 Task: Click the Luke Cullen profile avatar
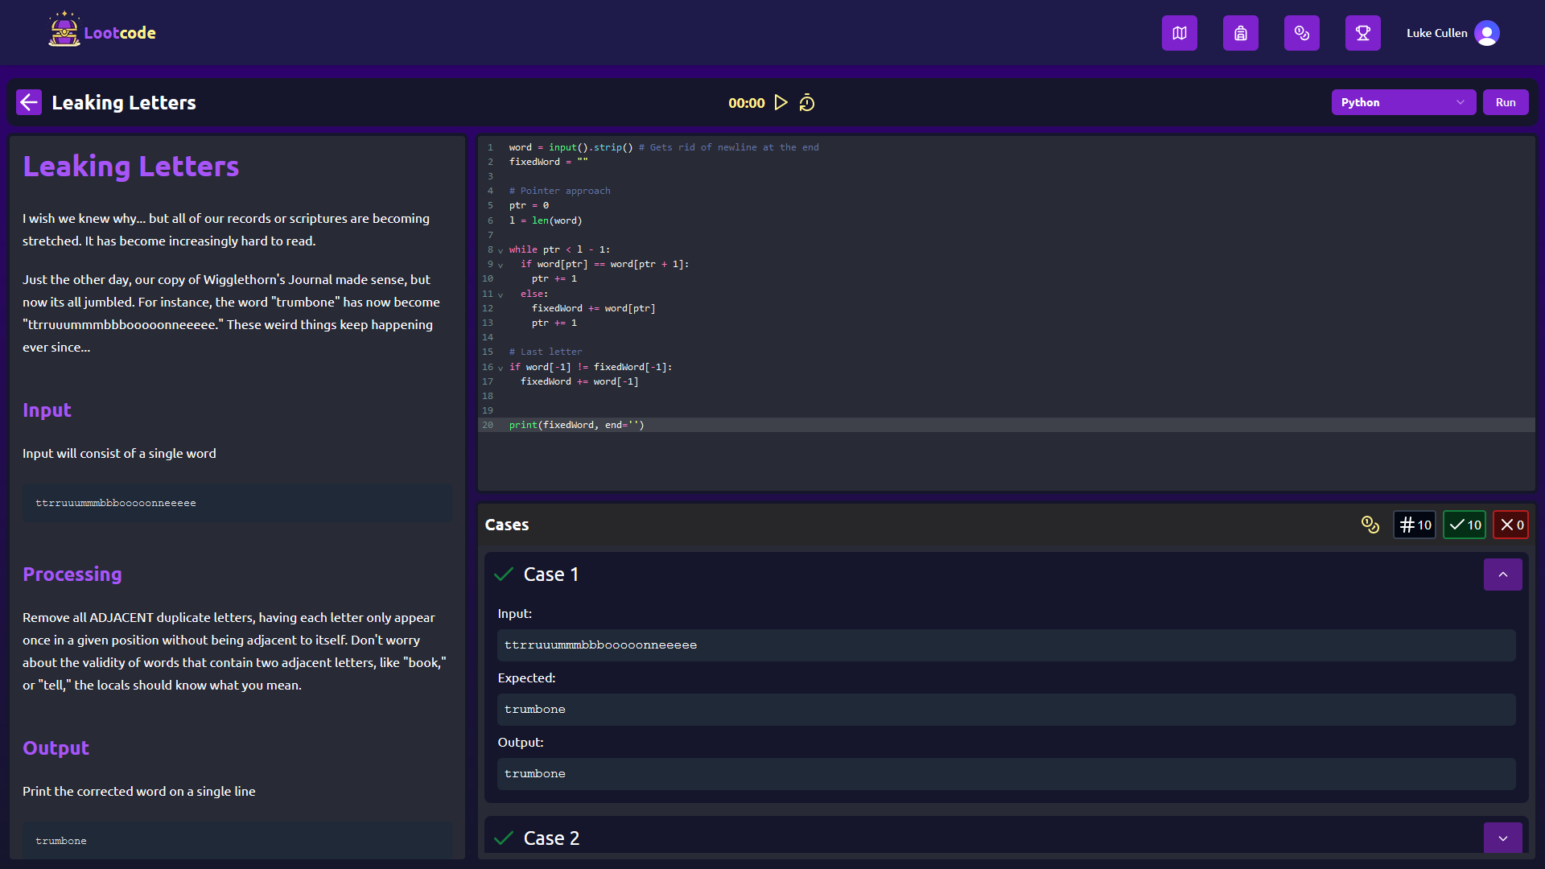[x=1486, y=33]
